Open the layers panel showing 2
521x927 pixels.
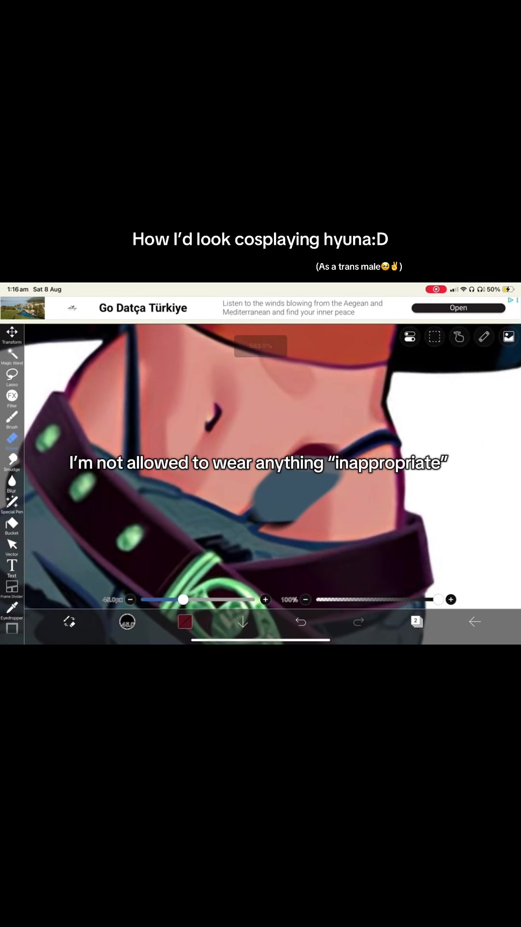click(417, 622)
